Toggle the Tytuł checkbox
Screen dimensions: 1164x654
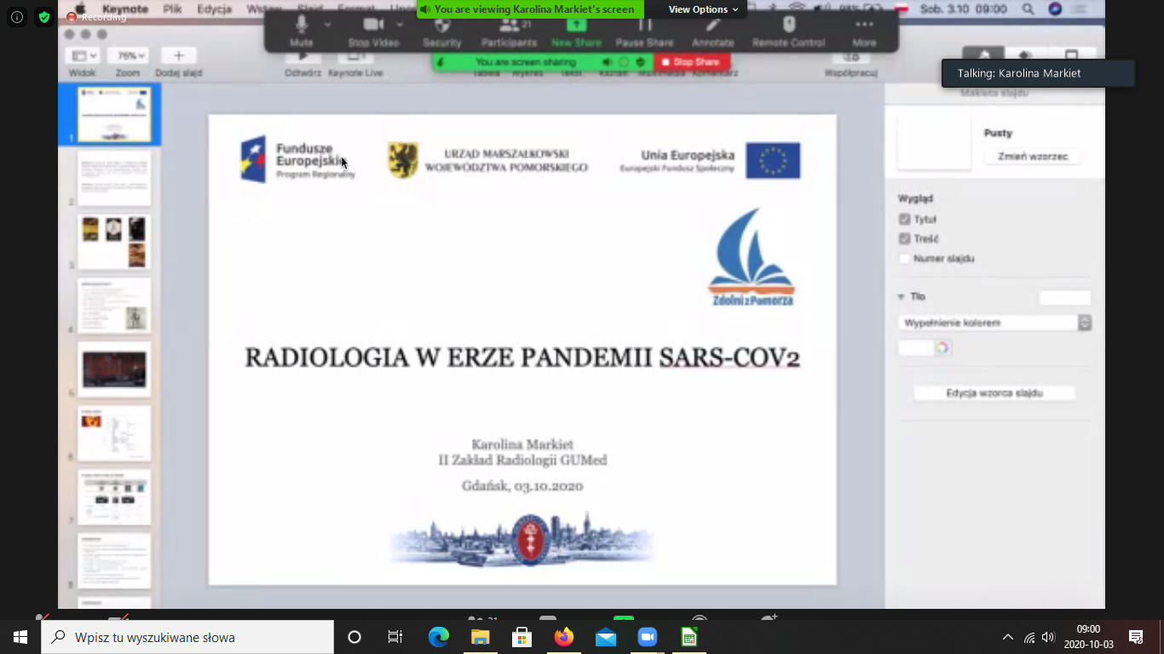905,220
